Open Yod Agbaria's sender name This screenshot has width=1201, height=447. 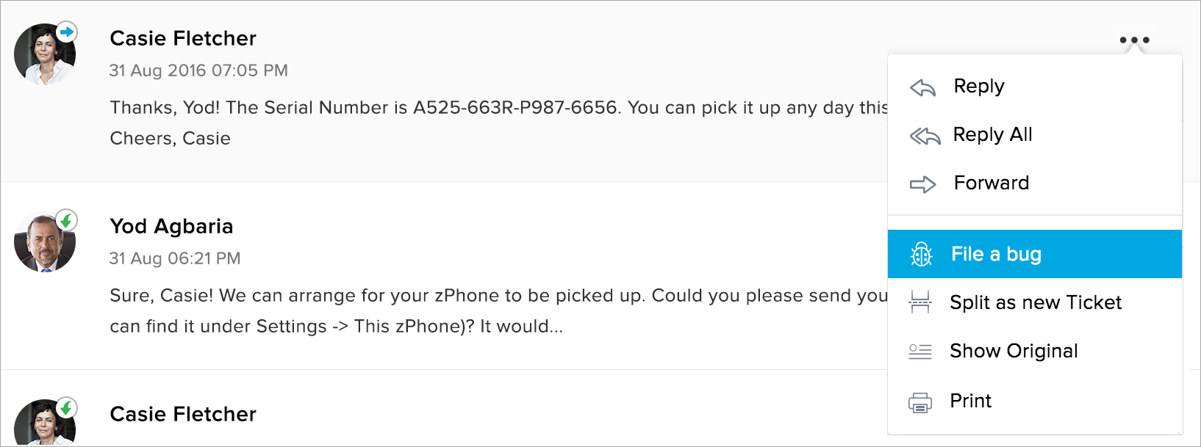pyautogui.click(x=171, y=226)
